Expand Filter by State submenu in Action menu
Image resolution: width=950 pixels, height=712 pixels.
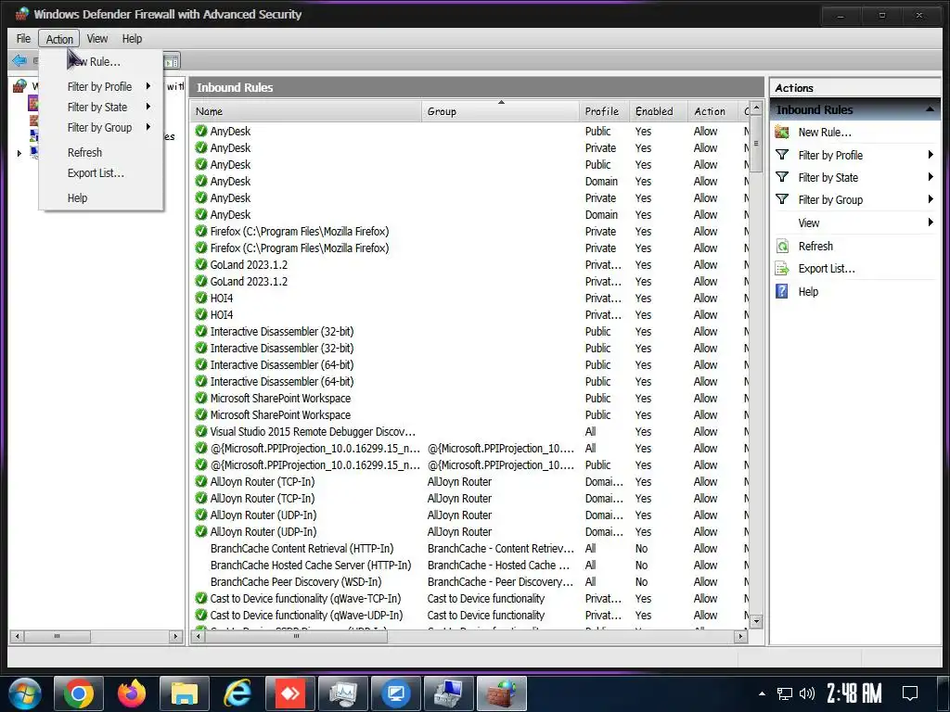(x=148, y=107)
